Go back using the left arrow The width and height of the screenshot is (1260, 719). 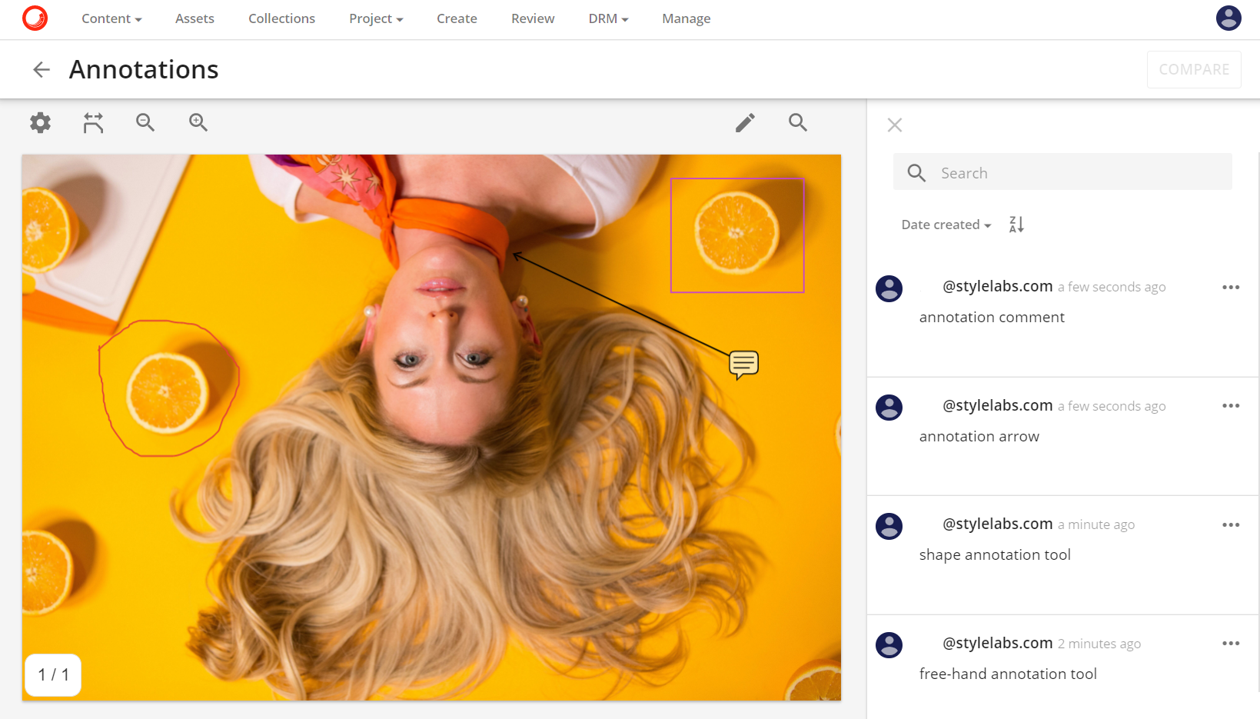coord(42,70)
